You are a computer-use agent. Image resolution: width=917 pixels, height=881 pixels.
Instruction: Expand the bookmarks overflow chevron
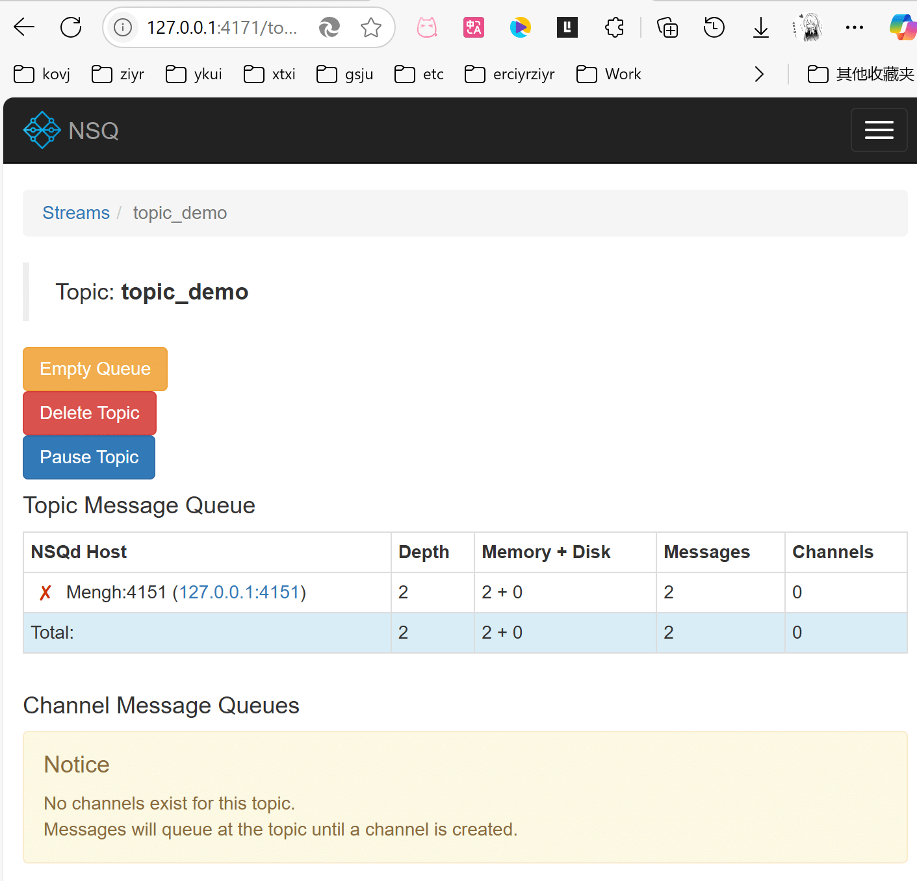[758, 74]
